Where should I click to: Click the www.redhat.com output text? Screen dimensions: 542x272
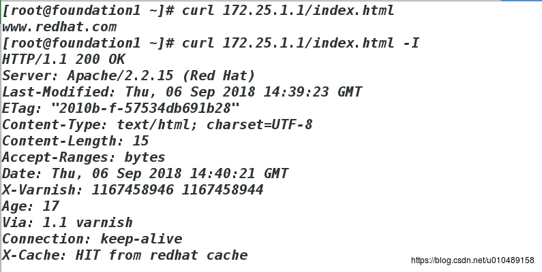pyautogui.click(x=59, y=27)
